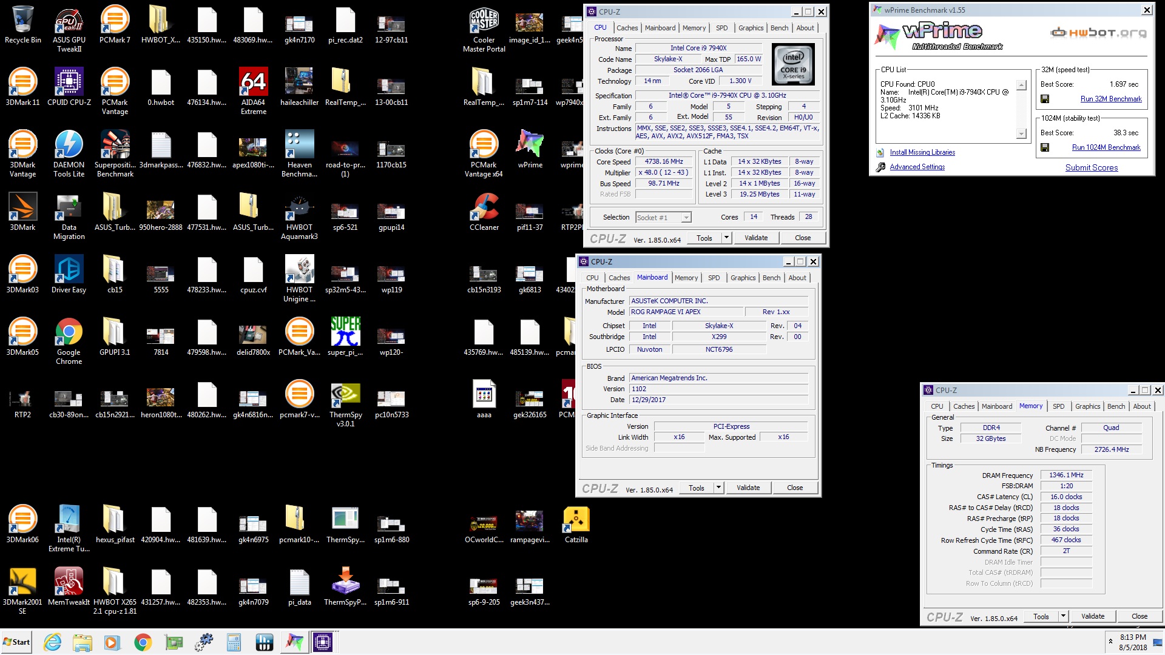The image size is (1165, 655).
Task: Click Internet Explorer in the taskbar
Action: pos(53,642)
